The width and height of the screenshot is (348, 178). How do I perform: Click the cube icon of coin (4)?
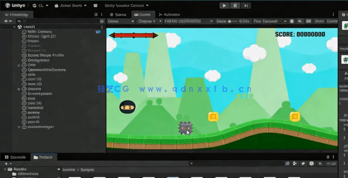tap(24, 103)
